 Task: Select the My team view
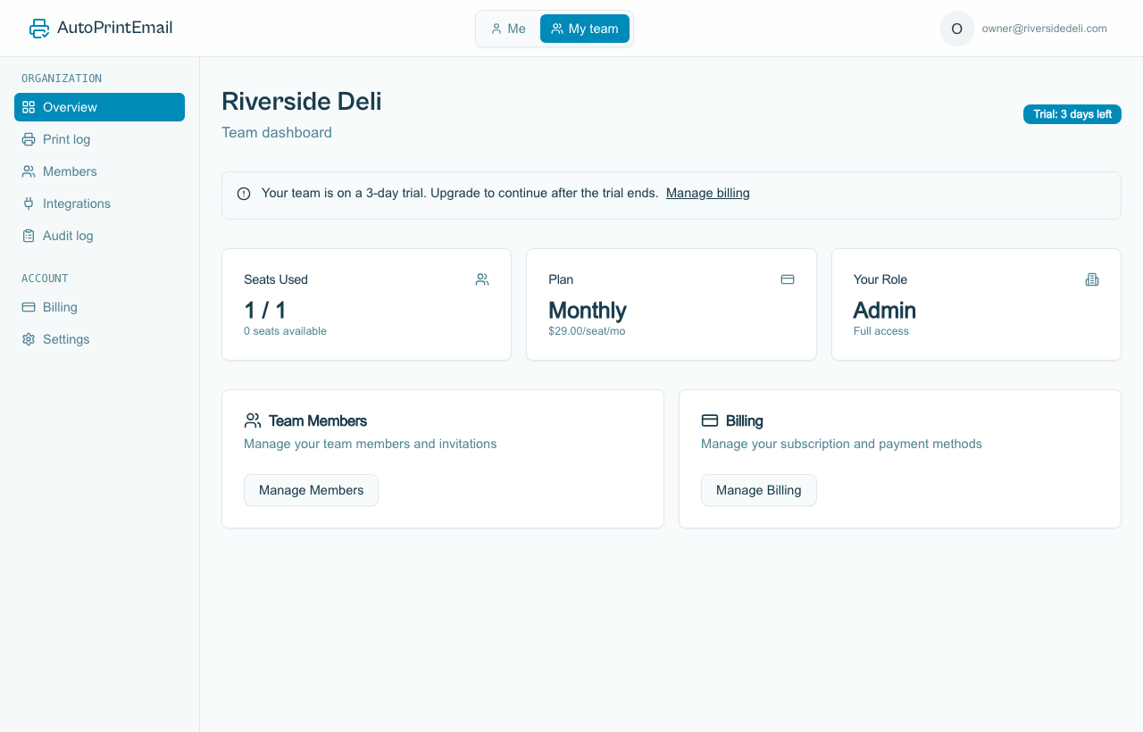(585, 29)
